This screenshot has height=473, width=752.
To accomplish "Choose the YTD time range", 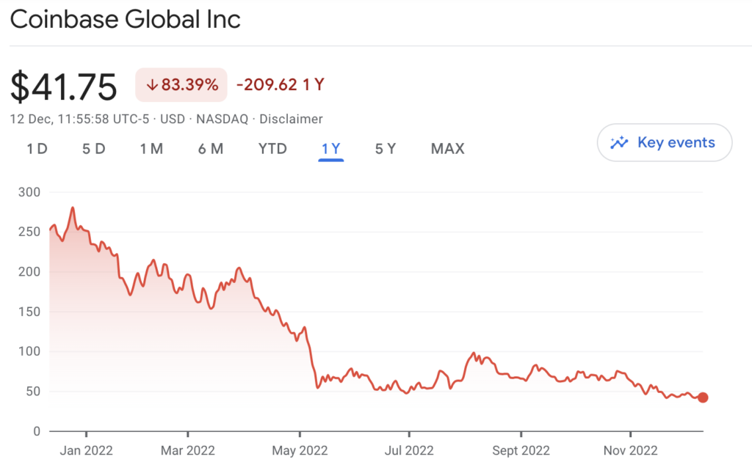I will tap(272, 149).
